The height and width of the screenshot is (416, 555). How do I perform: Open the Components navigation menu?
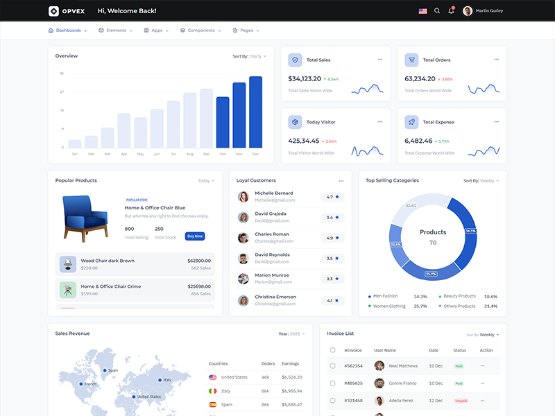[200, 31]
